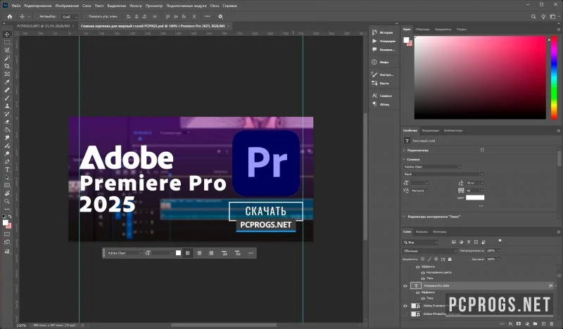Select the Crop tool
Screen dimensions: 563x329
7,66
